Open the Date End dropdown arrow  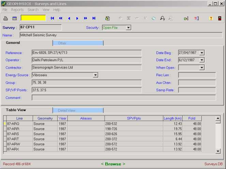202,60
